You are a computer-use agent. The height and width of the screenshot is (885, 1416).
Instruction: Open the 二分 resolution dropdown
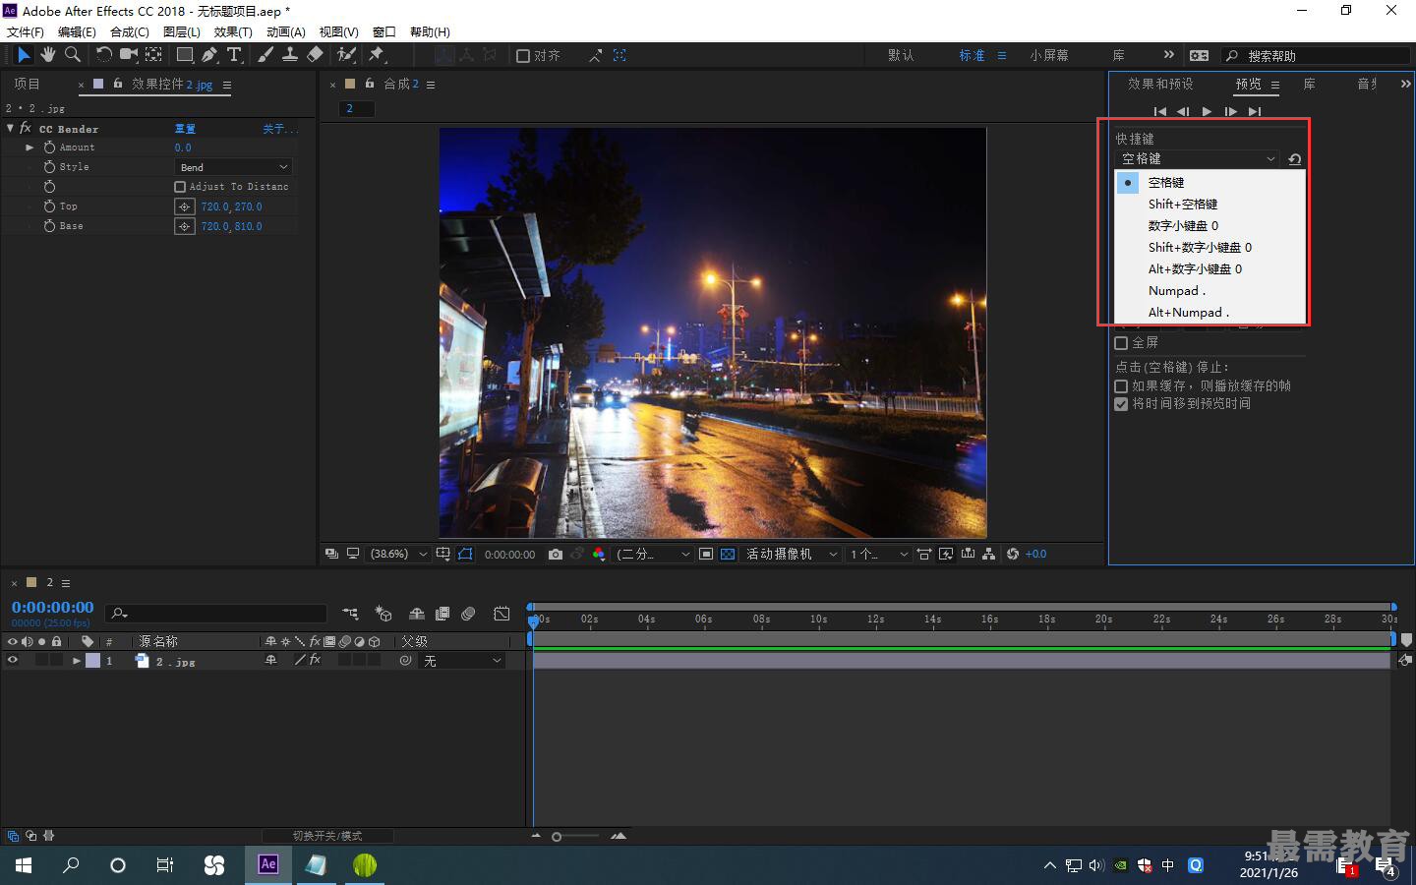tap(653, 555)
